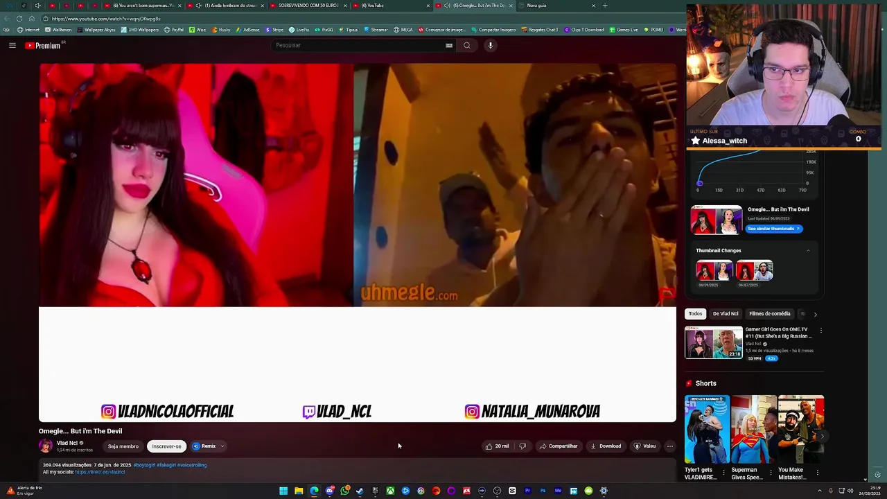The image size is (887, 499).
Task: Switch to You aren't born superman tab
Action: point(143,6)
